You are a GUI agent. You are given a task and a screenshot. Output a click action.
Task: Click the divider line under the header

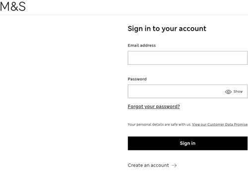[x=124, y=15]
